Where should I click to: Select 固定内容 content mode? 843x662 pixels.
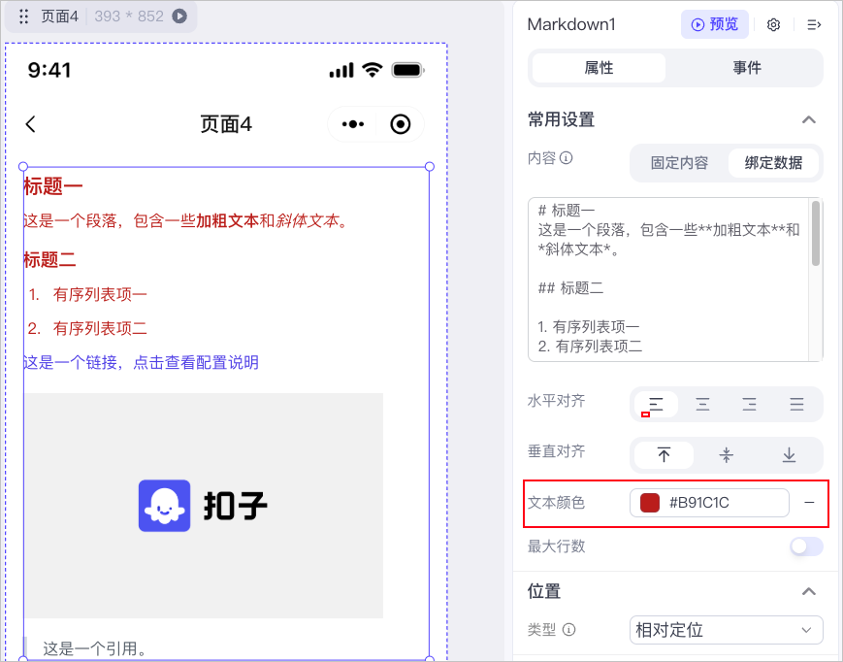[679, 163]
